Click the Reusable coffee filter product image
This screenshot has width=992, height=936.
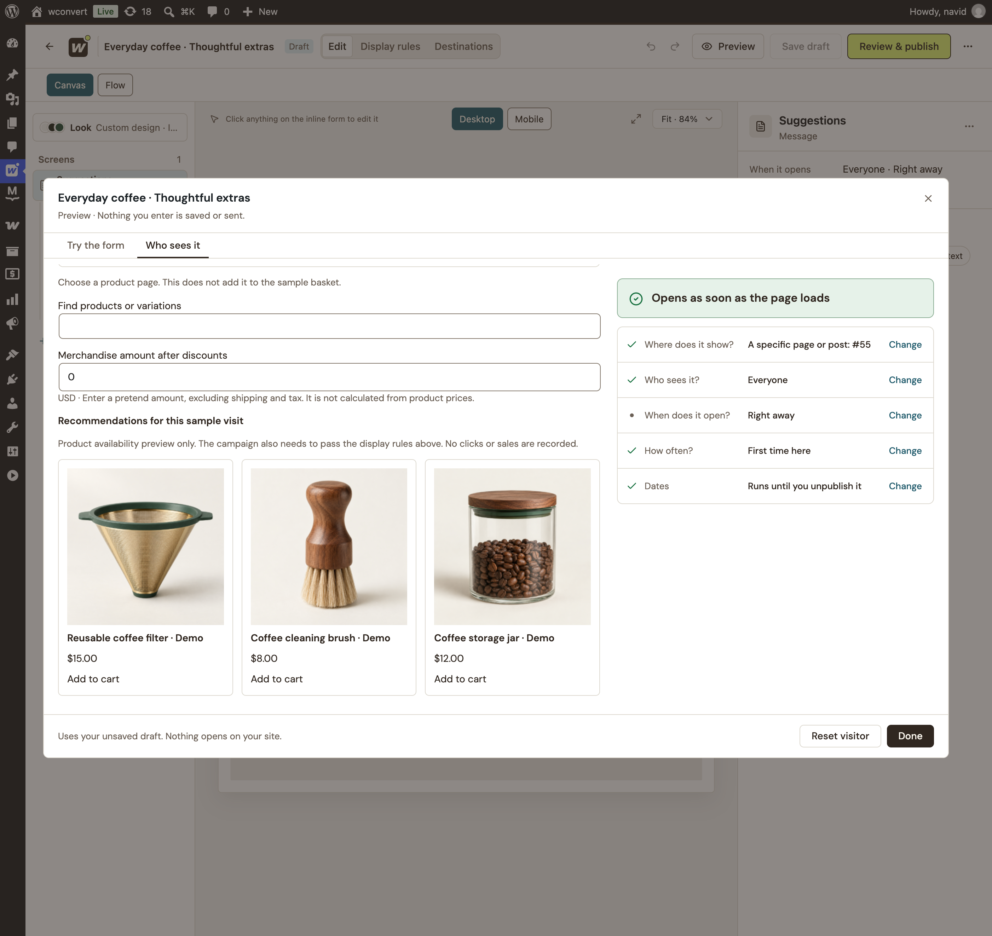tap(145, 546)
